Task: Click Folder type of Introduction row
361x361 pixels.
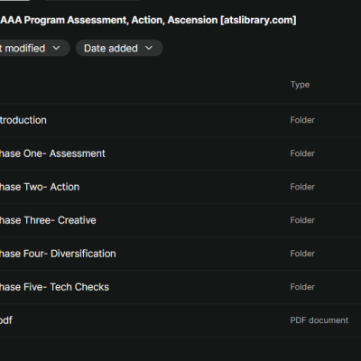Action: [x=302, y=120]
